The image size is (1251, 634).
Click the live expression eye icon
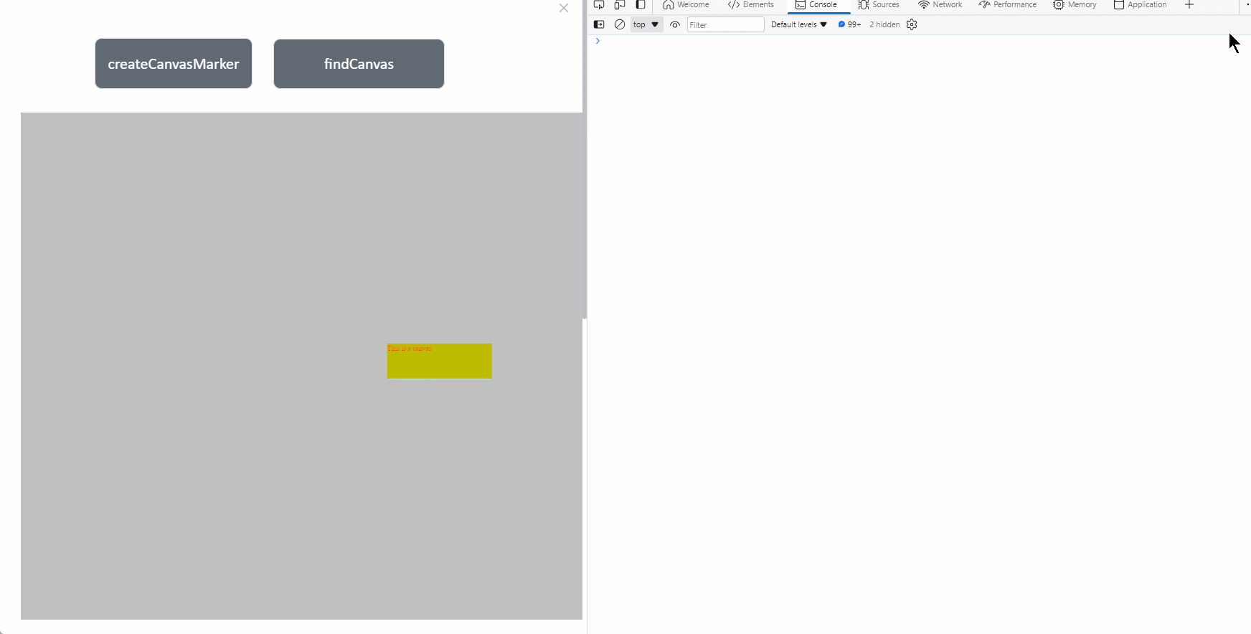coord(675,24)
